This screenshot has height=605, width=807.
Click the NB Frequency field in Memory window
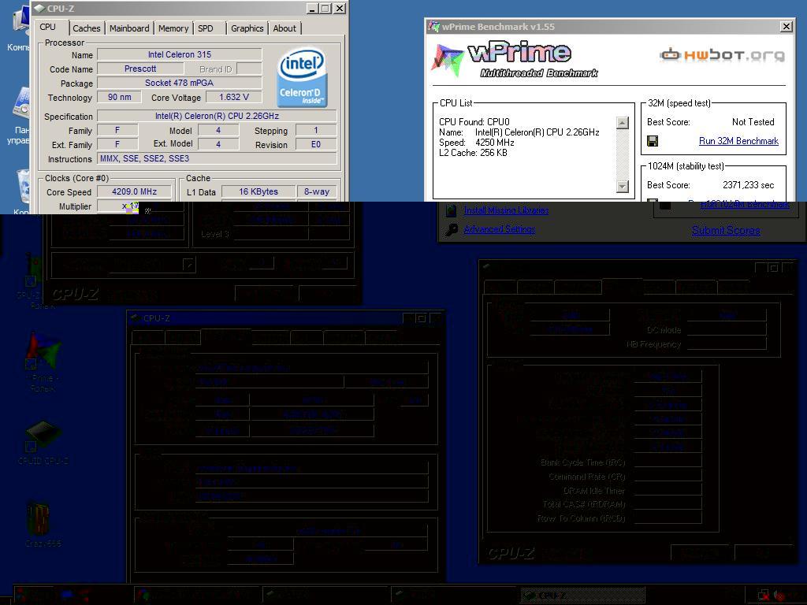coord(726,343)
